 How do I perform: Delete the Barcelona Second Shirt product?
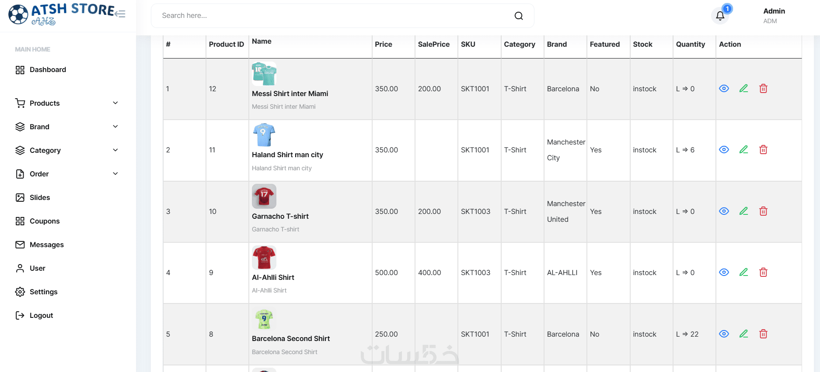(763, 334)
